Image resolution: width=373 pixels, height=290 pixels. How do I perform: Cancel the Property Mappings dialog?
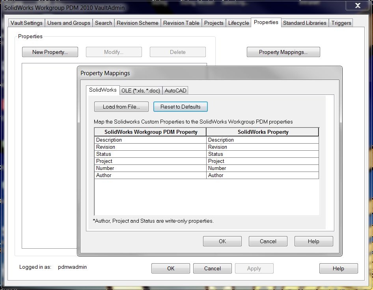pyautogui.click(x=268, y=241)
